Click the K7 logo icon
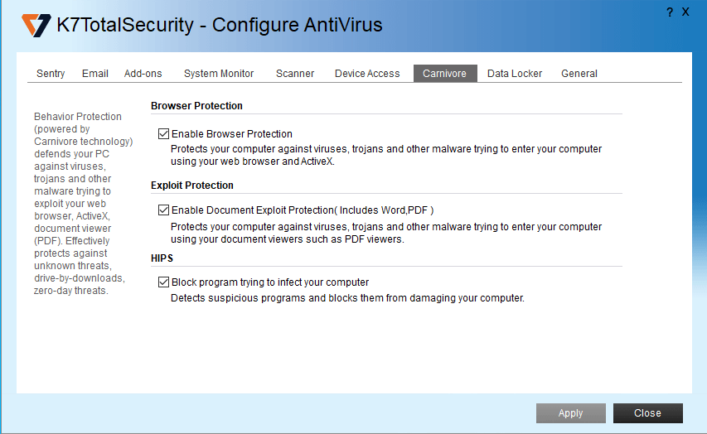The height and width of the screenshot is (434, 707). (x=36, y=25)
